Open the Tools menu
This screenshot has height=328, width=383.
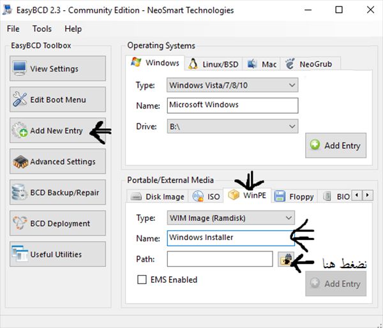(42, 29)
